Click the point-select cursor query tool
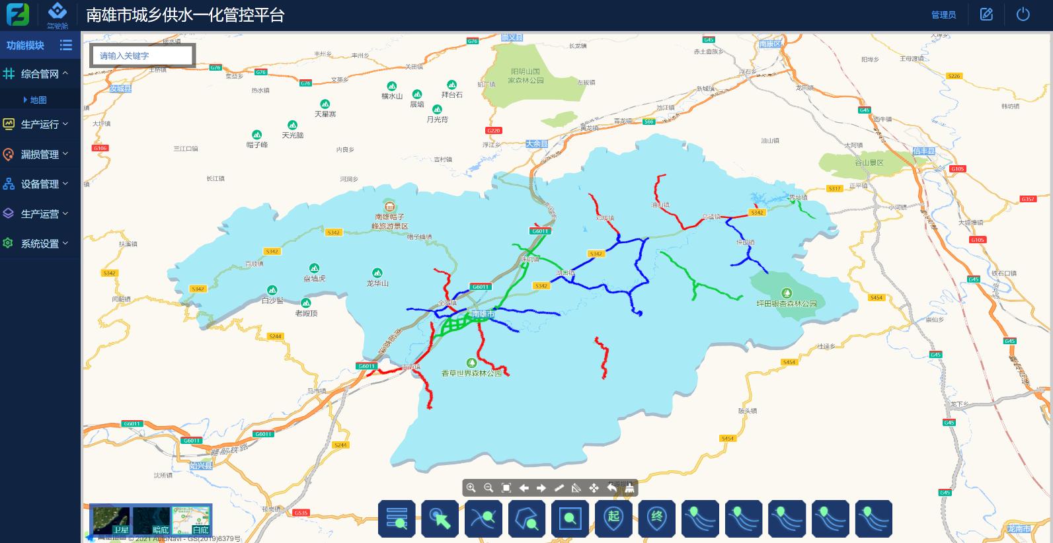Screen dimensions: 1053x543 pos(440,518)
